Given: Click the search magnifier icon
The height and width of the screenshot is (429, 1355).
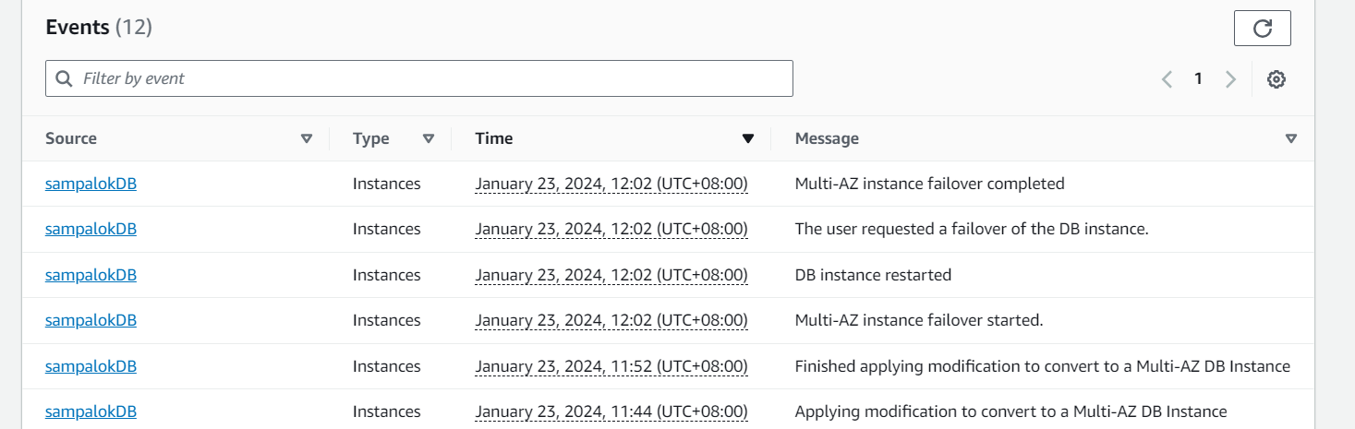Looking at the screenshot, I should pos(65,79).
